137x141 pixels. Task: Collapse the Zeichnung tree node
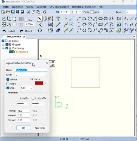[x=4, y=48]
